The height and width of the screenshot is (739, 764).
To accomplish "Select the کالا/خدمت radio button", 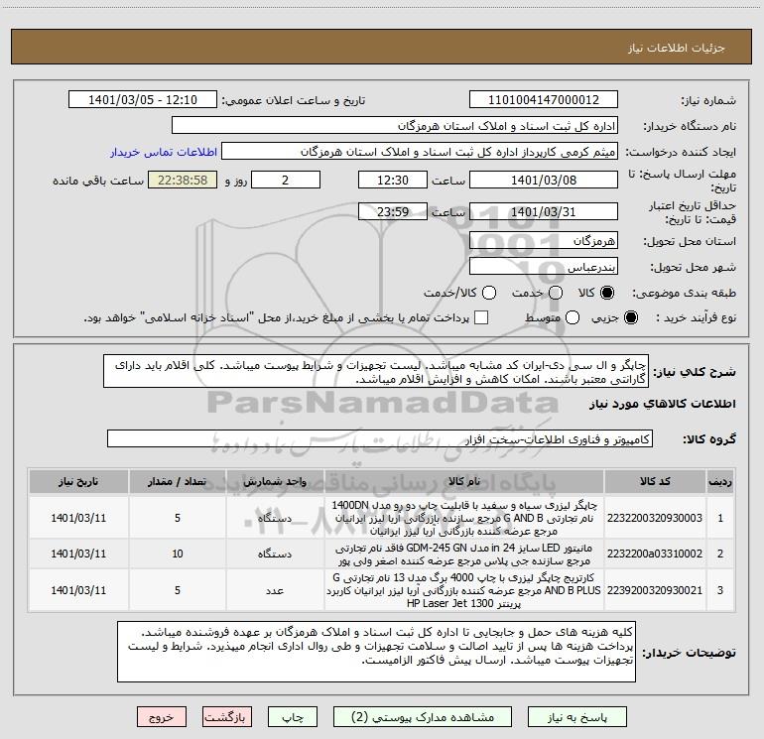I will pyautogui.click(x=489, y=293).
